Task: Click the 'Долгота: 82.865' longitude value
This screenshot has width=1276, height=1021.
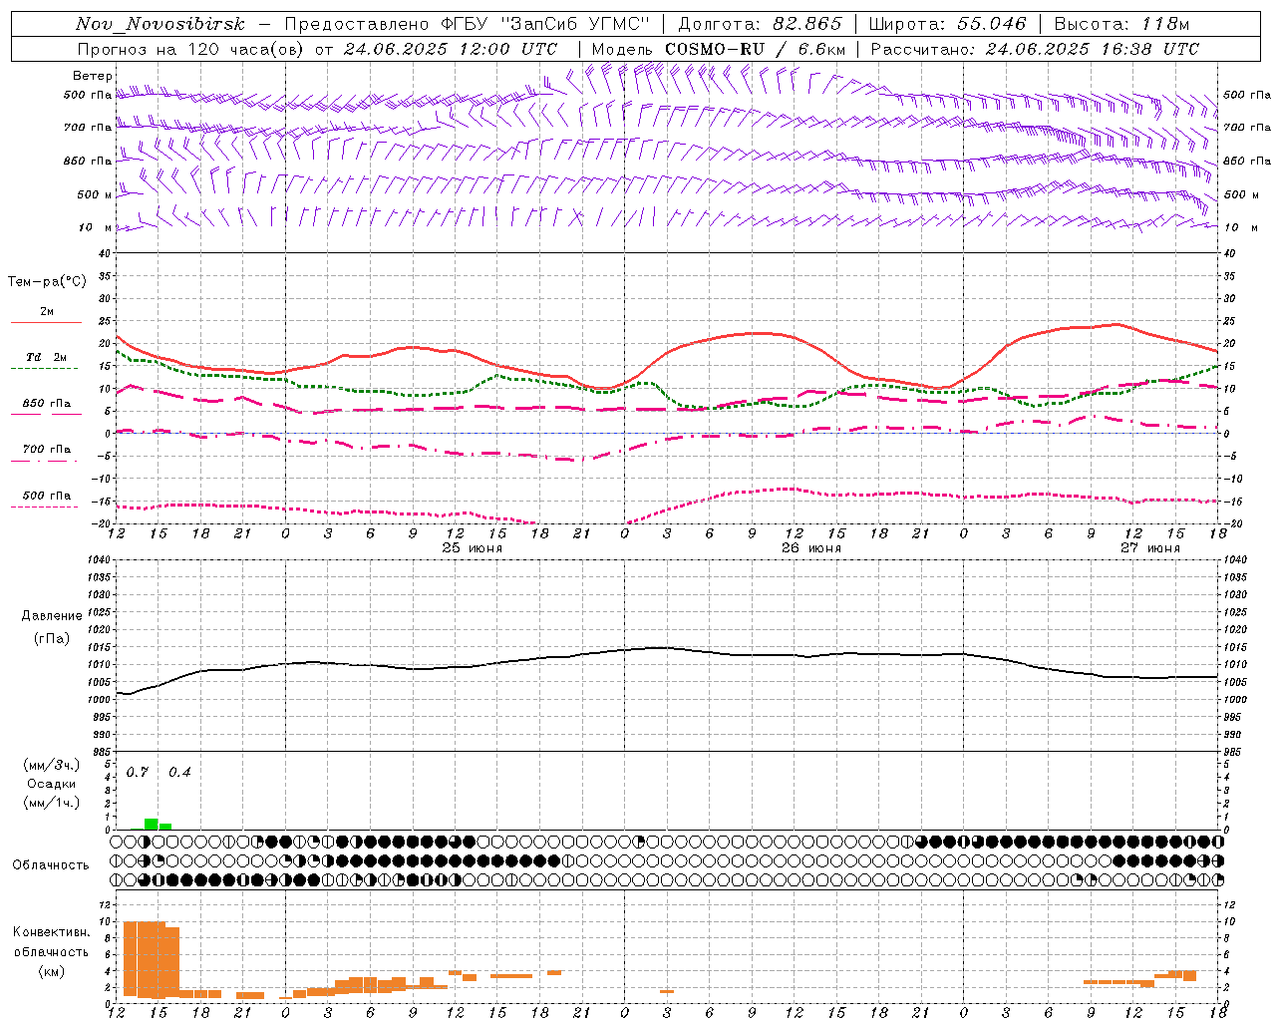Action: click(x=761, y=24)
